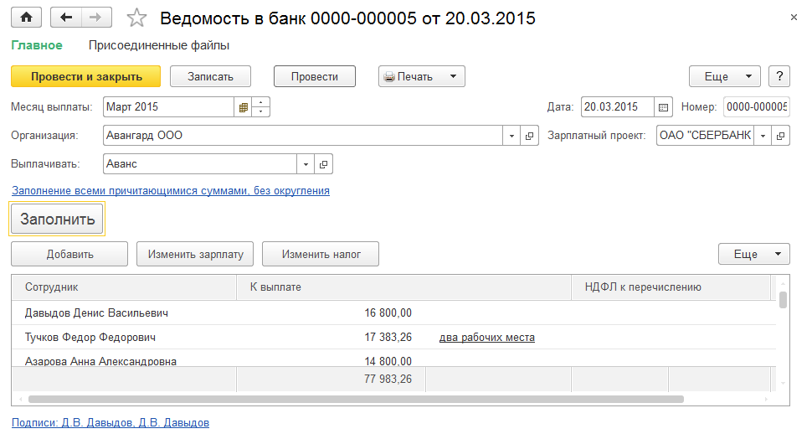Image resolution: width=812 pixels, height=439 pixels.
Task: Click the Заполнить button
Action: (57, 219)
